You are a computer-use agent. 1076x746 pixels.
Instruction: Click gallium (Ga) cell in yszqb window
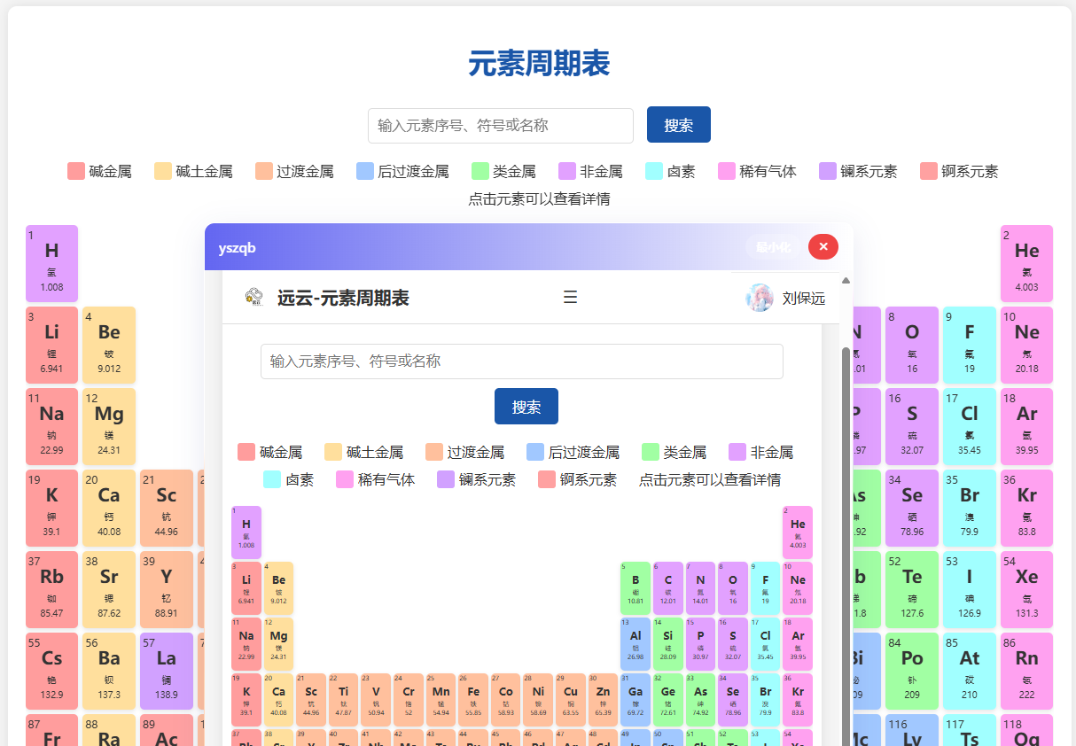tap(635, 700)
